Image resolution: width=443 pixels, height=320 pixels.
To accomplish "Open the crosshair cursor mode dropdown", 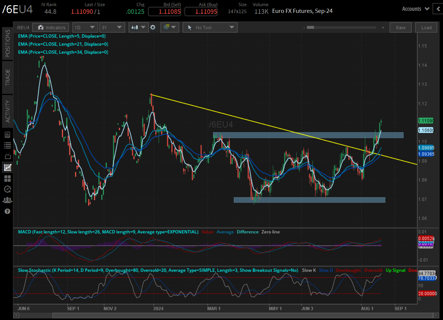I will (169, 27).
